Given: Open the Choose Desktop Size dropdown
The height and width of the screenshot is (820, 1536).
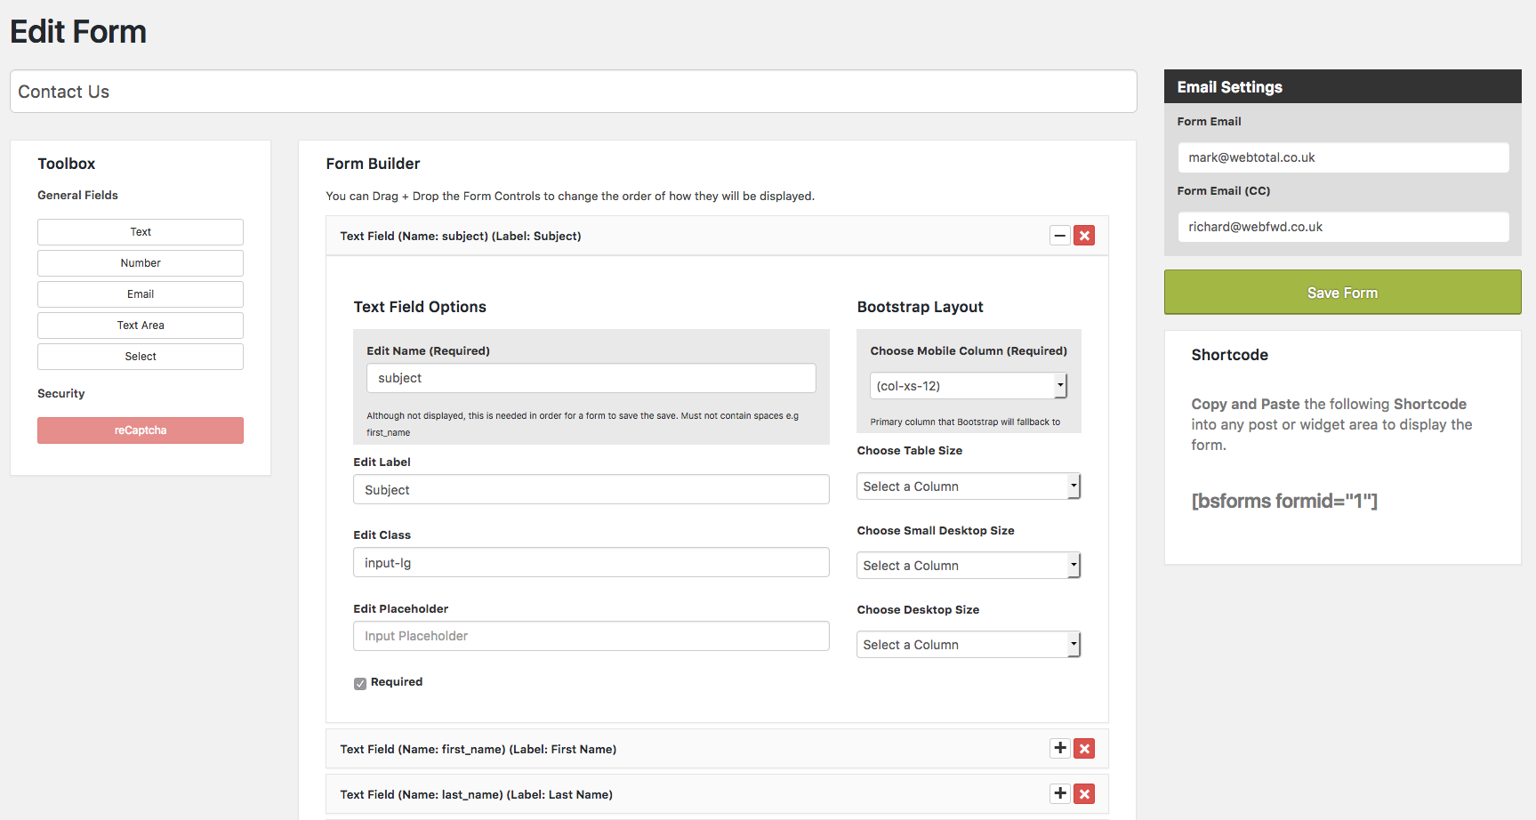Looking at the screenshot, I should [x=969, y=644].
